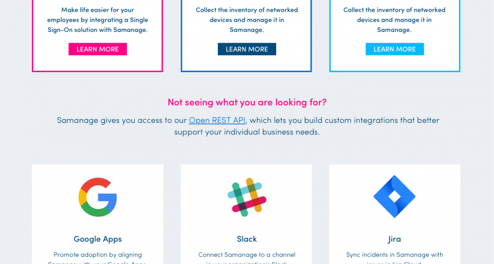Click the 'Not seeing what you are looking for?' heading
The height and width of the screenshot is (264, 494).
(247, 102)
